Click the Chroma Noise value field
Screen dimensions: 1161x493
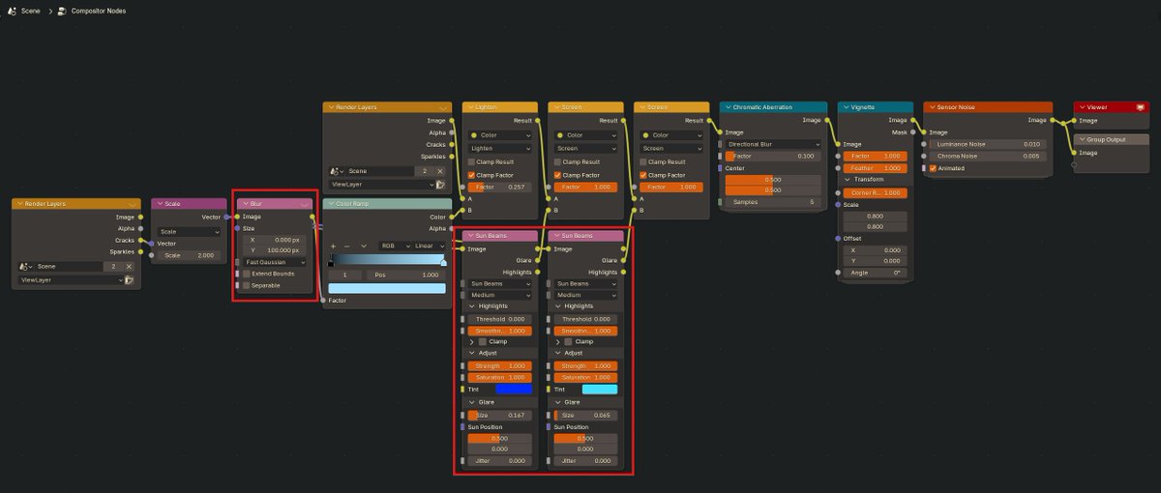click(x=989, y=156)
